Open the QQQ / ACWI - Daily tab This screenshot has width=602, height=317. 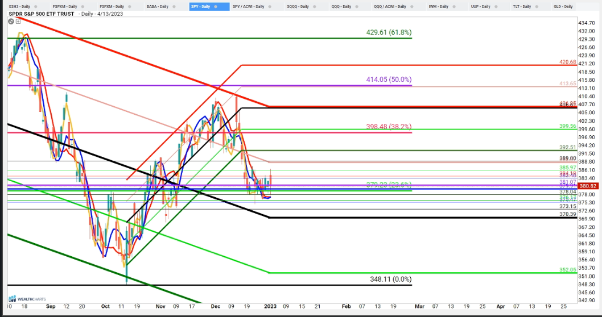pos(394,6)
